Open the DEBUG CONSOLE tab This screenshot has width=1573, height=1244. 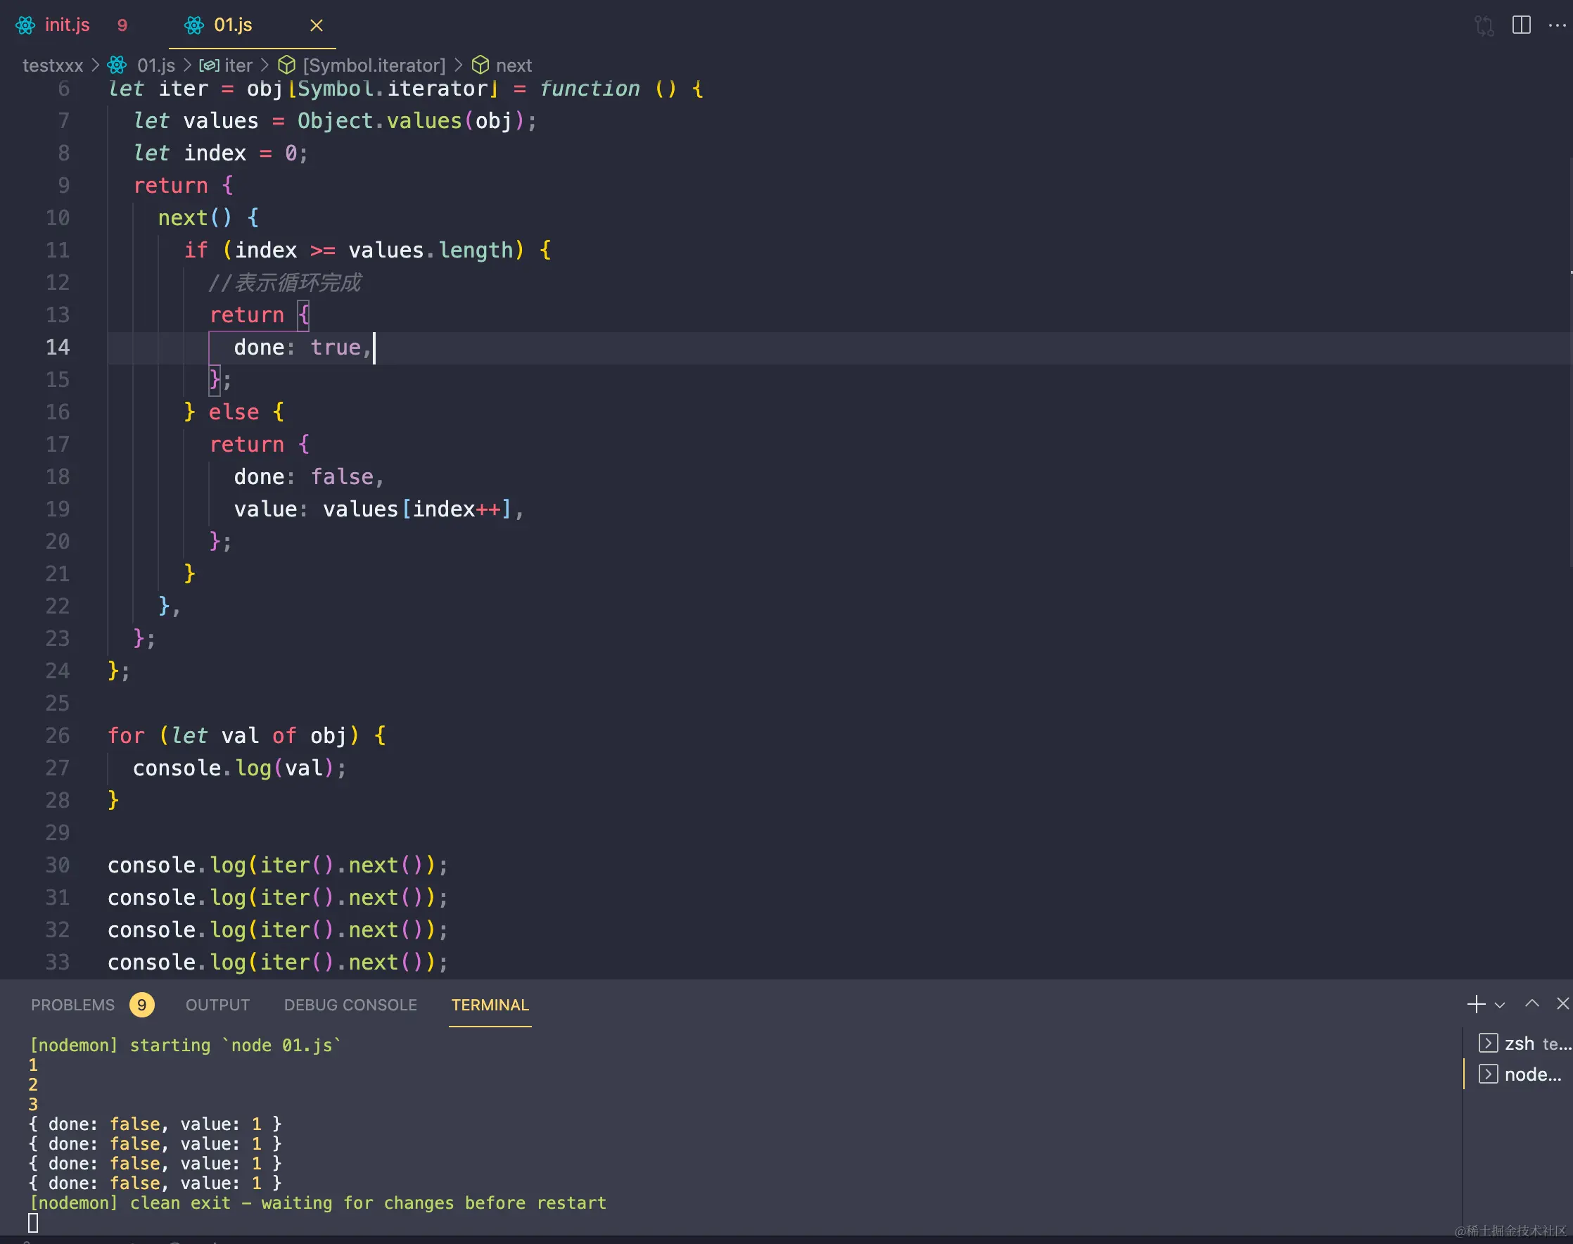pyautogui.click(x=350, y=1005)
